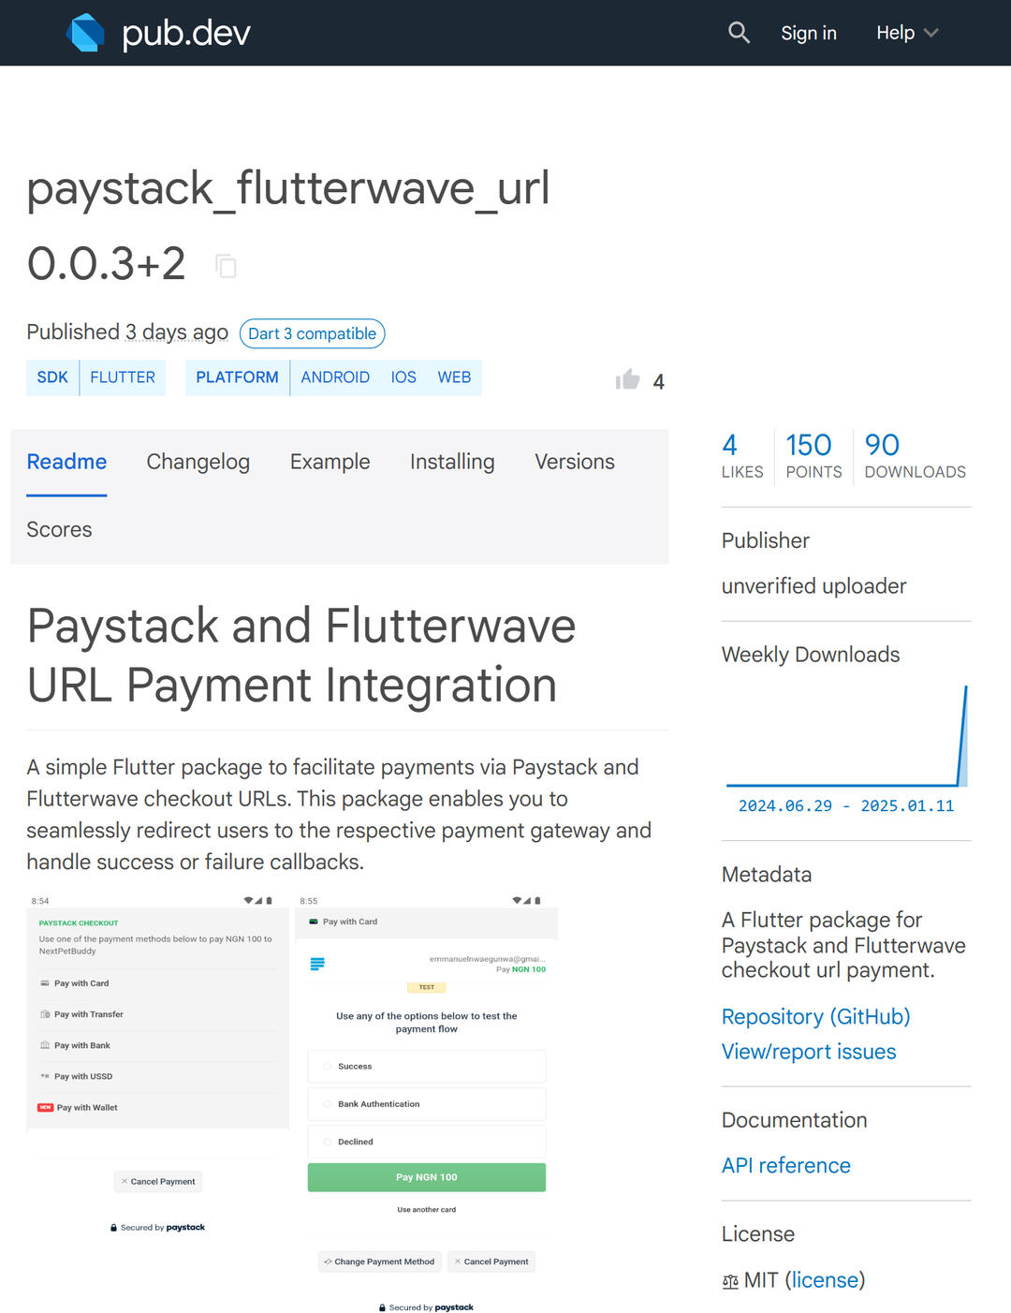Select the IOS platform tag
1011x1313 pixels.
click(x=403, y=377)
